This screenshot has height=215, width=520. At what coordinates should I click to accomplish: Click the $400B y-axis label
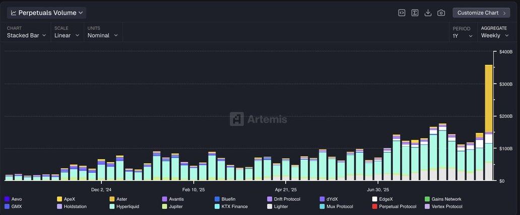506,52
